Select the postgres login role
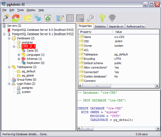161x137 pixels. coord(27,88)
